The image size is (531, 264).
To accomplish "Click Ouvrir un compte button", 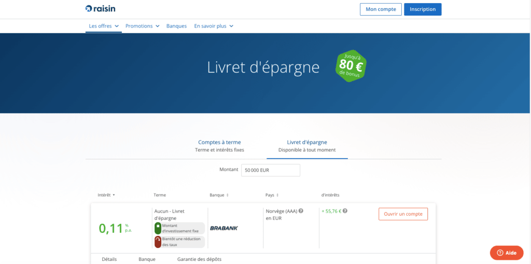I will (x=403, y=214).
